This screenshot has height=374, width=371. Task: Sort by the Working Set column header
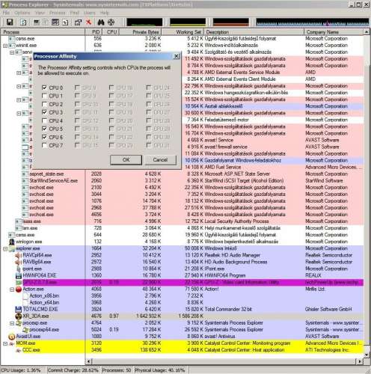[x=183, y=32]
